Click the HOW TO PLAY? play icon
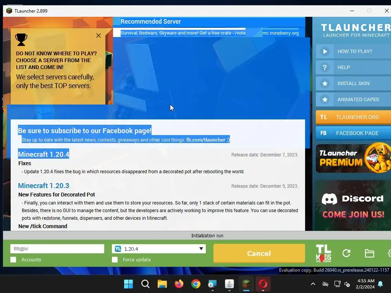Image resolution: width=391 pixels, height=293 pixels. [325, 52]
